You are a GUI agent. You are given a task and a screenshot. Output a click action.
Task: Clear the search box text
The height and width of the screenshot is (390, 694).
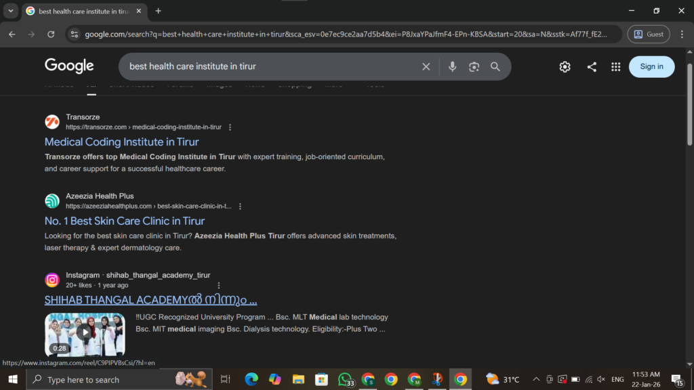coord(426,66)
